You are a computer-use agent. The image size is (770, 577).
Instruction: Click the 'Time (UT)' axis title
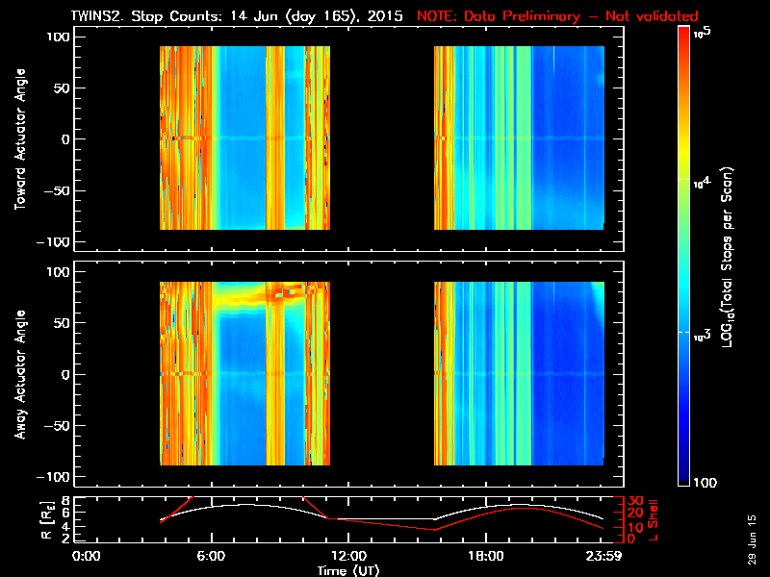[348, 570]
